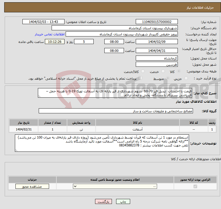The width and height of the screenshot is (221, 209).
Task: Click the جزئیات اطلاعات نیاز page title
Action: tap(200, 8)
